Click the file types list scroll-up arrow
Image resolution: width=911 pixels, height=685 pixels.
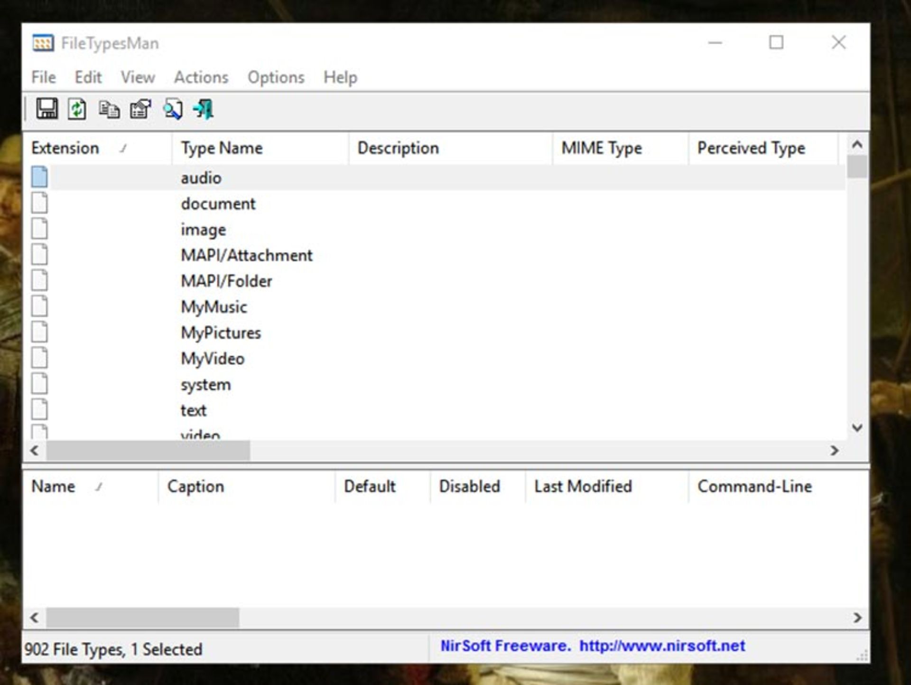[857, 144]
